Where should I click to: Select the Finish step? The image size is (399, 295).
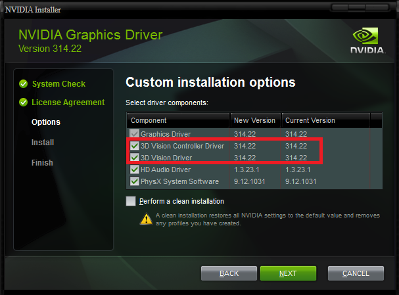point(42,163)
